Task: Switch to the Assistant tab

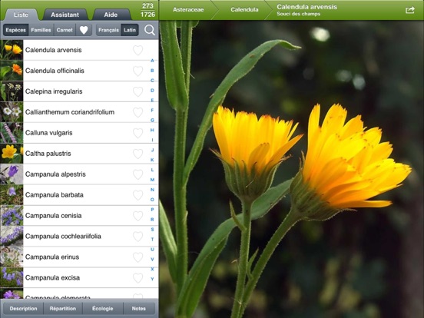Action: (x=65, y=15)
